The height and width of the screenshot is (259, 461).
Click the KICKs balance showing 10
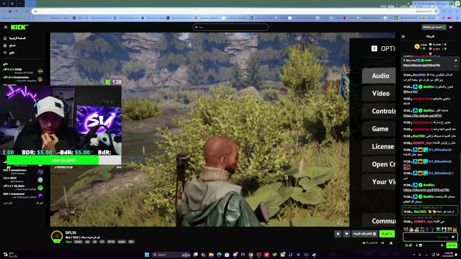point(408,245)
